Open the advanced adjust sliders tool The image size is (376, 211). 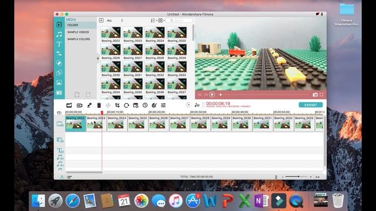(163, 105)
